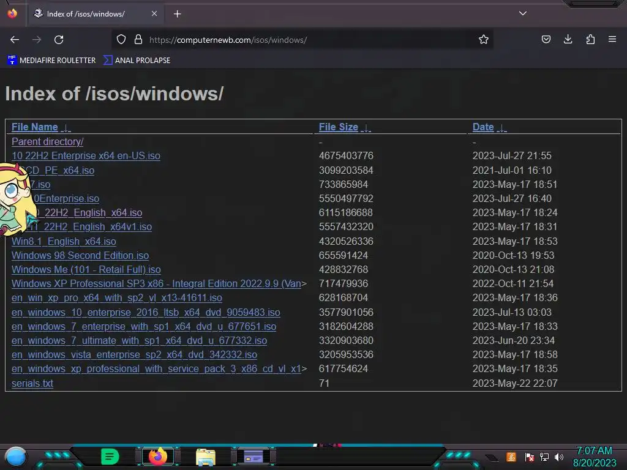Screen dimensions: 627x470
Task: Open the network tray icon
Action: click(x=544, y=457)
